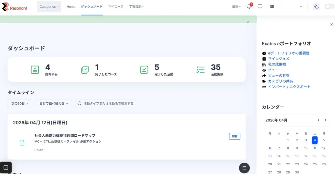This screenshot has height=174, width=335.
Task: Click the ビュー eye icon
Action: click(265, 70)
